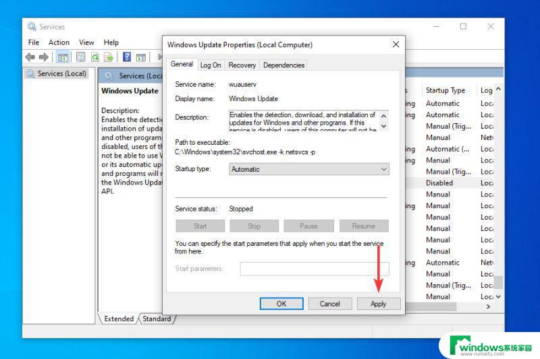The image size is (540, 359).
Task: Select Services (Local) in console tree
Action: (x=57, y=73)
